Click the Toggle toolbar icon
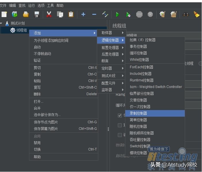 tap(105, 14)
